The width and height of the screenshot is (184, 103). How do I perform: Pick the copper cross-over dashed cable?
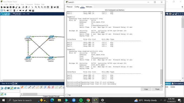tap(34, 87)
